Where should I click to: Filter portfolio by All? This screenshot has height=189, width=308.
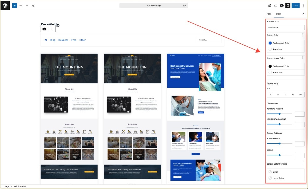pyautogui.click(x=46, y=40)
